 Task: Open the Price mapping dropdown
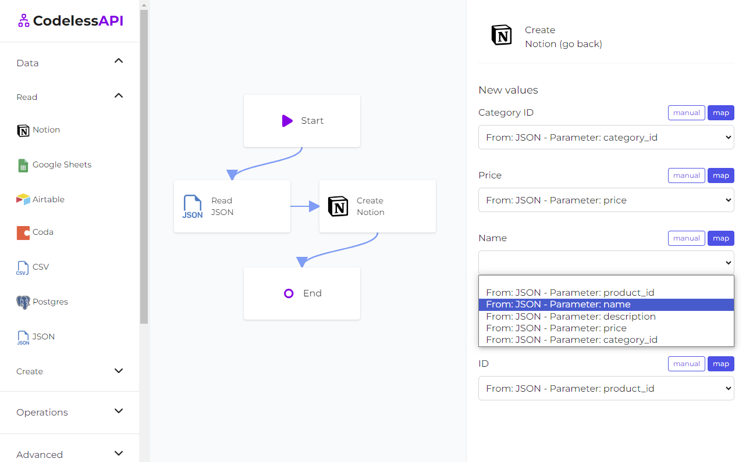click(x=606, y=200)
